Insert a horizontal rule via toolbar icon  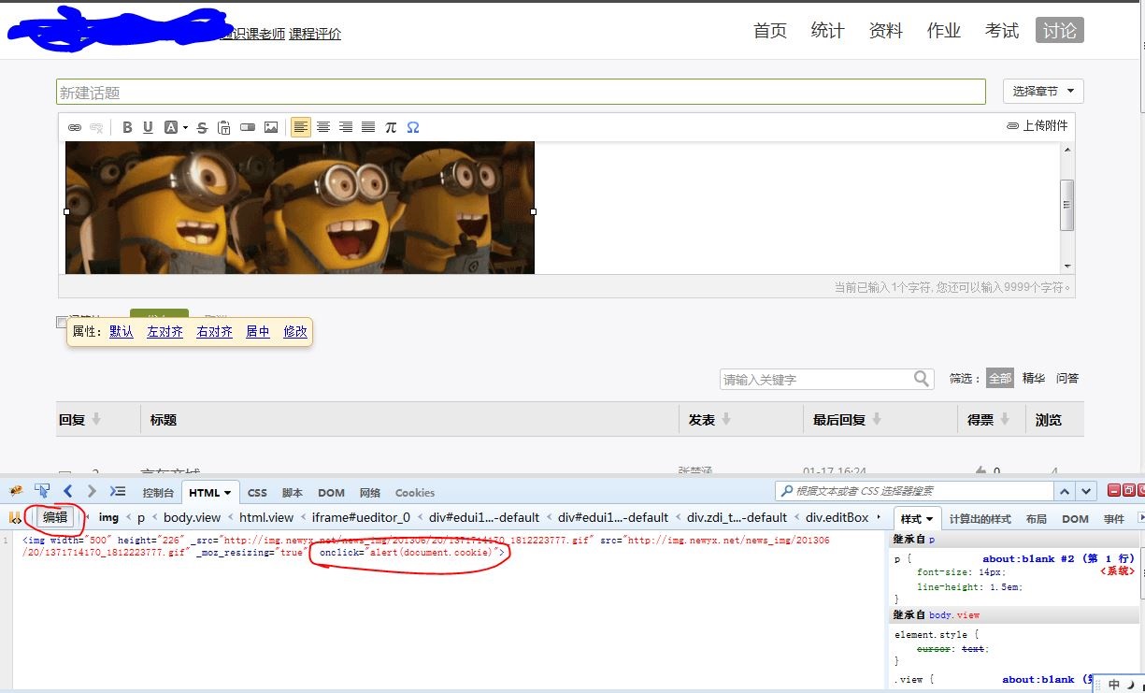(248, 127)
